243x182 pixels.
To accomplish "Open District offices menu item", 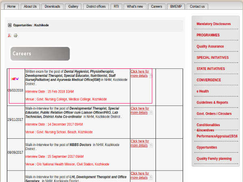I will tap(96, 6).
